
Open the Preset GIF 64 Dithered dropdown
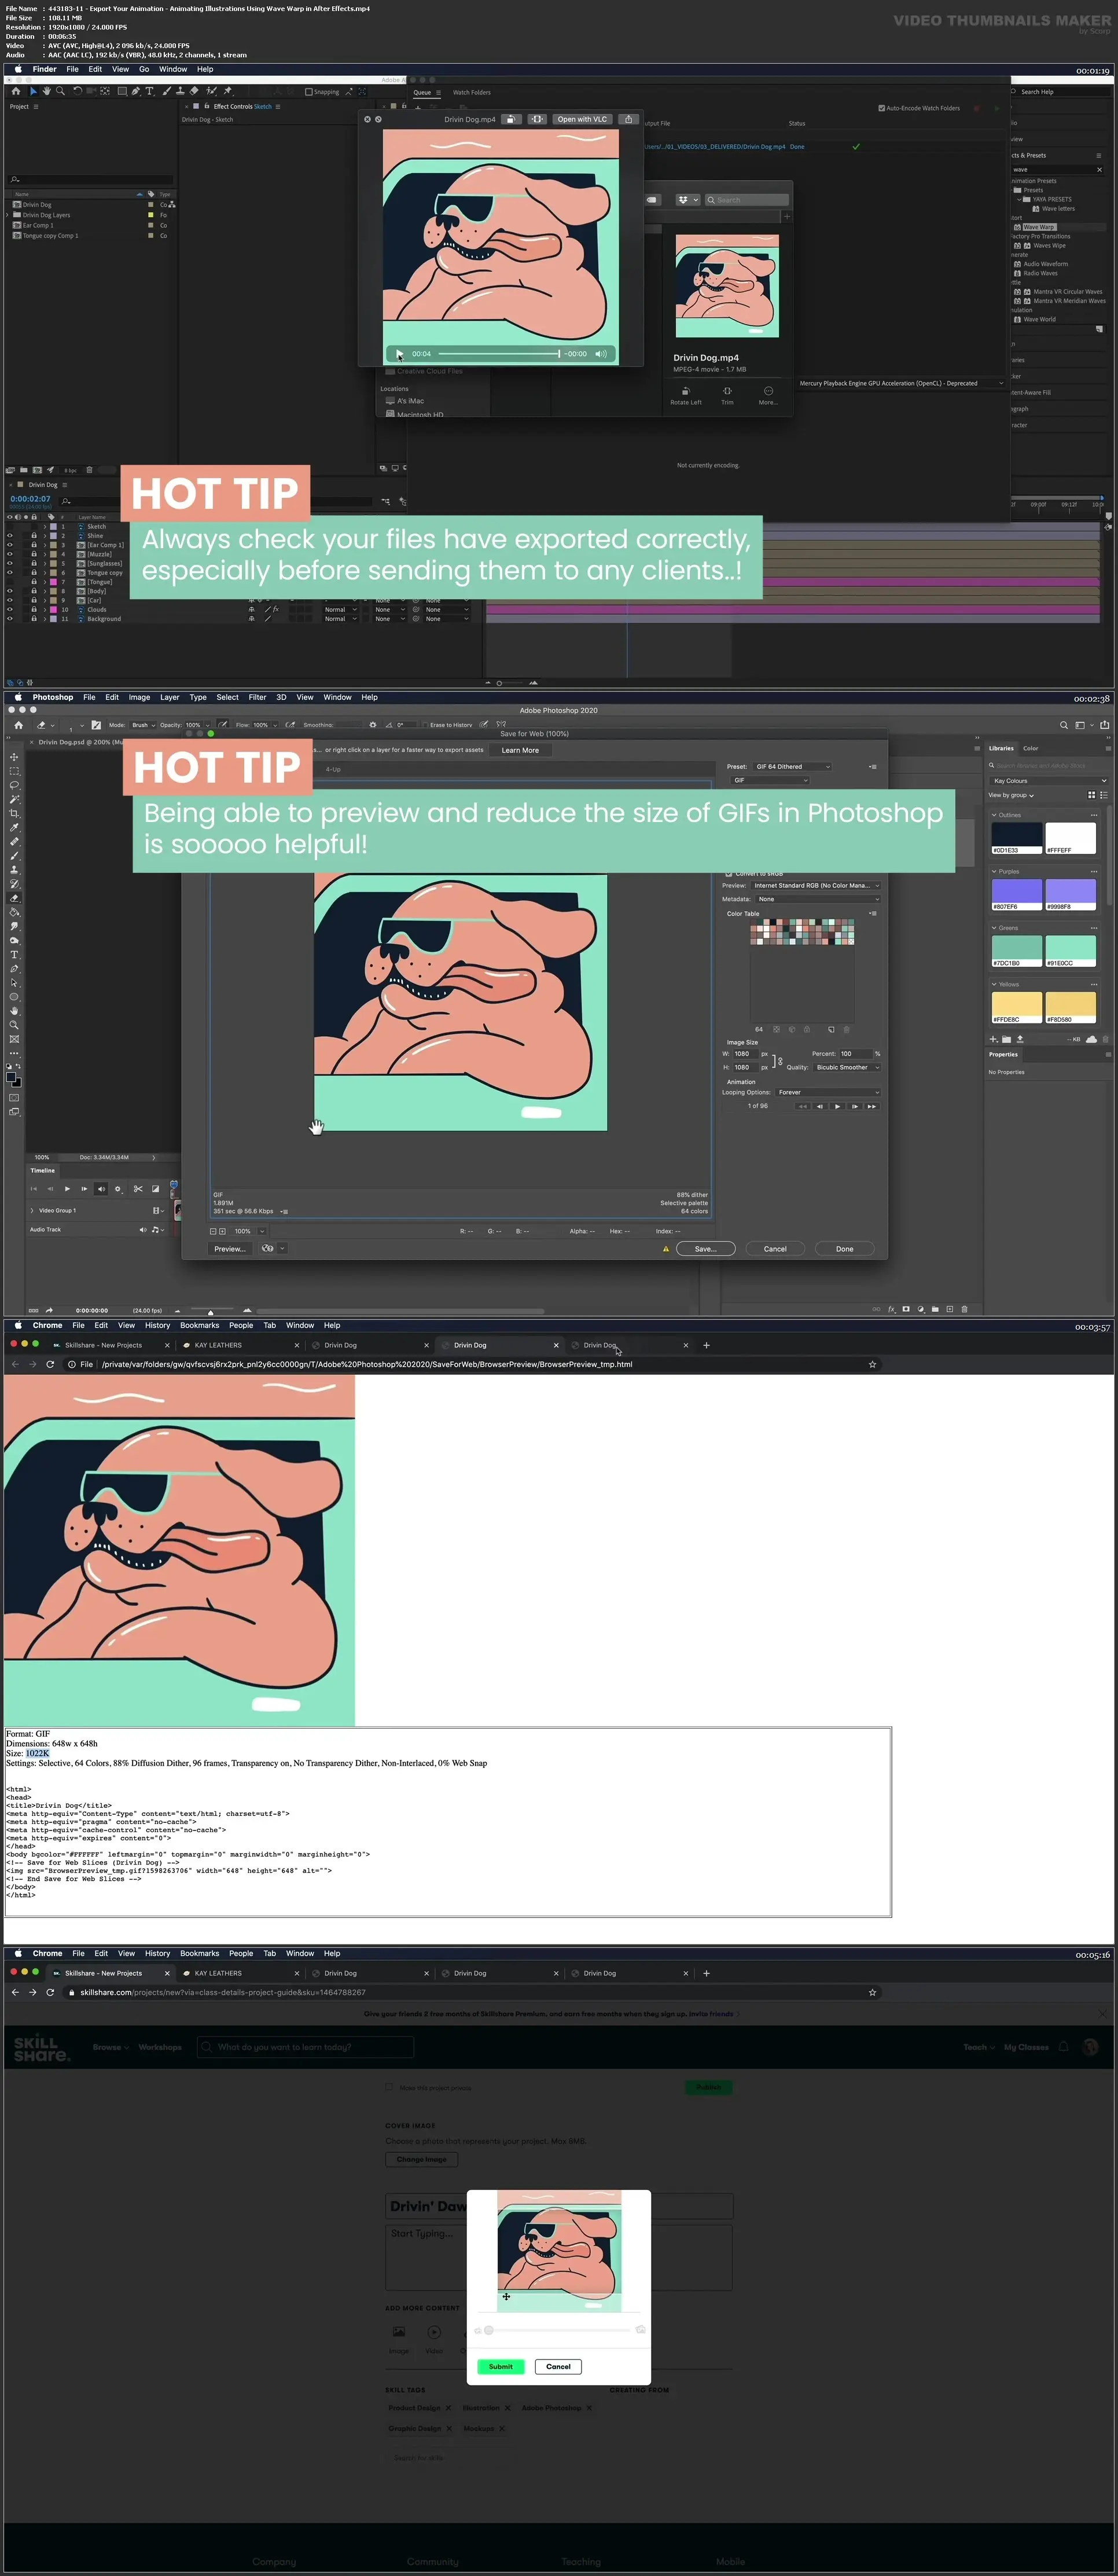(x=792, y=767)
